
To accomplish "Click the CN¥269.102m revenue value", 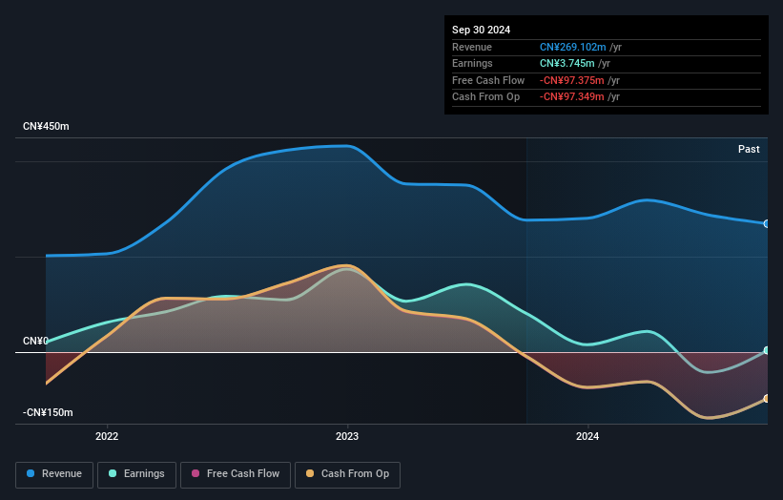I will click(573, 47).
